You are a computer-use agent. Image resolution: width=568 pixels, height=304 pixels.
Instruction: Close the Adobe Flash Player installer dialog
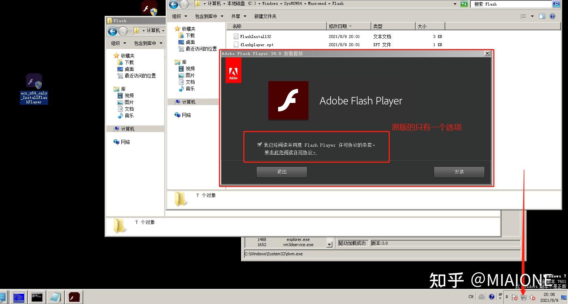[487, 53]
